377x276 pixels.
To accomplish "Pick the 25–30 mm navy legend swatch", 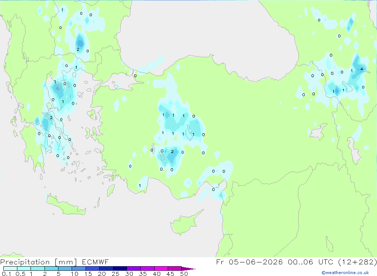I will (x=120, y=268).
